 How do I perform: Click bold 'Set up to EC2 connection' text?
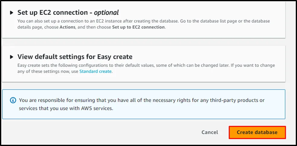point(138,27)
